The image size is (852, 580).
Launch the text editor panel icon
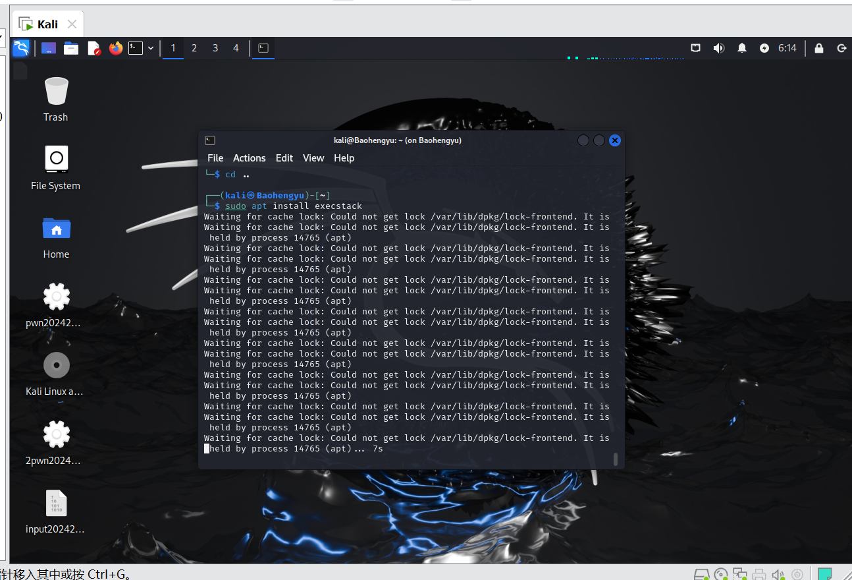(x=93, y=48)
